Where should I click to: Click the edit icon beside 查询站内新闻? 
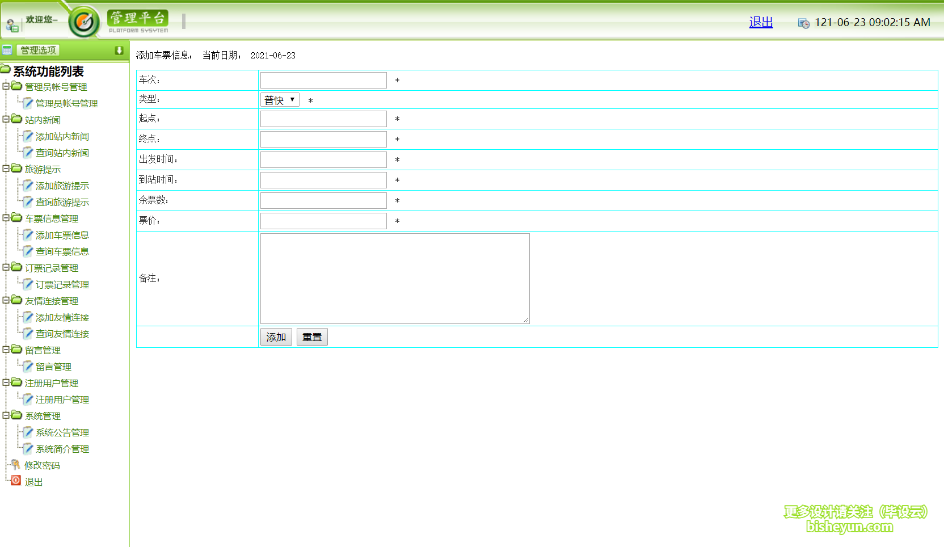tap(28, 153)
